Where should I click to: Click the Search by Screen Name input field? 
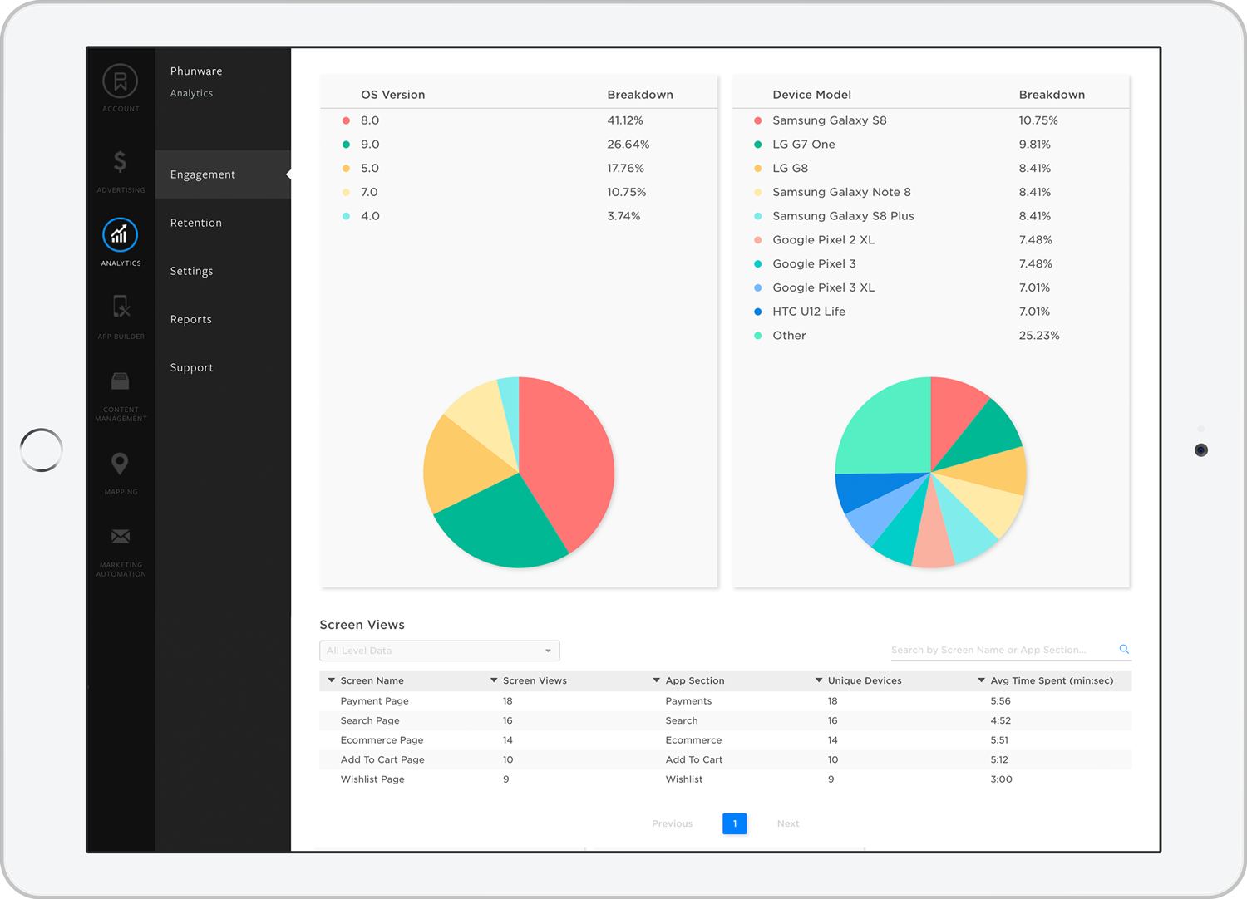tap(998, 650)
